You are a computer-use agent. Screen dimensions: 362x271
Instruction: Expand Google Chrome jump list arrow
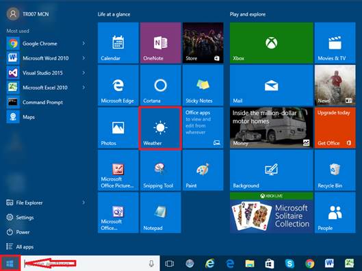point(83,43)
